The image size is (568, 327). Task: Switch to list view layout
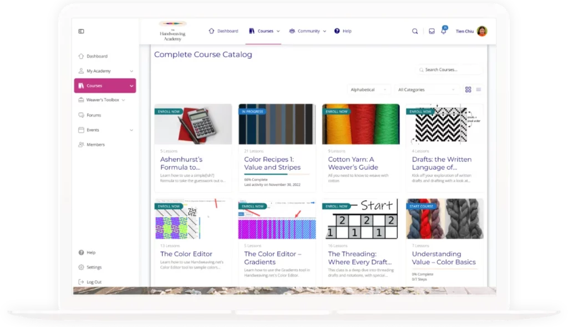pyautogui.click(x=479, y=89)
